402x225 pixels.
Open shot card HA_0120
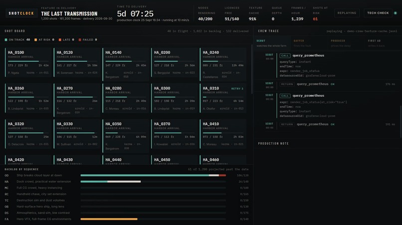tap(77, 63)
